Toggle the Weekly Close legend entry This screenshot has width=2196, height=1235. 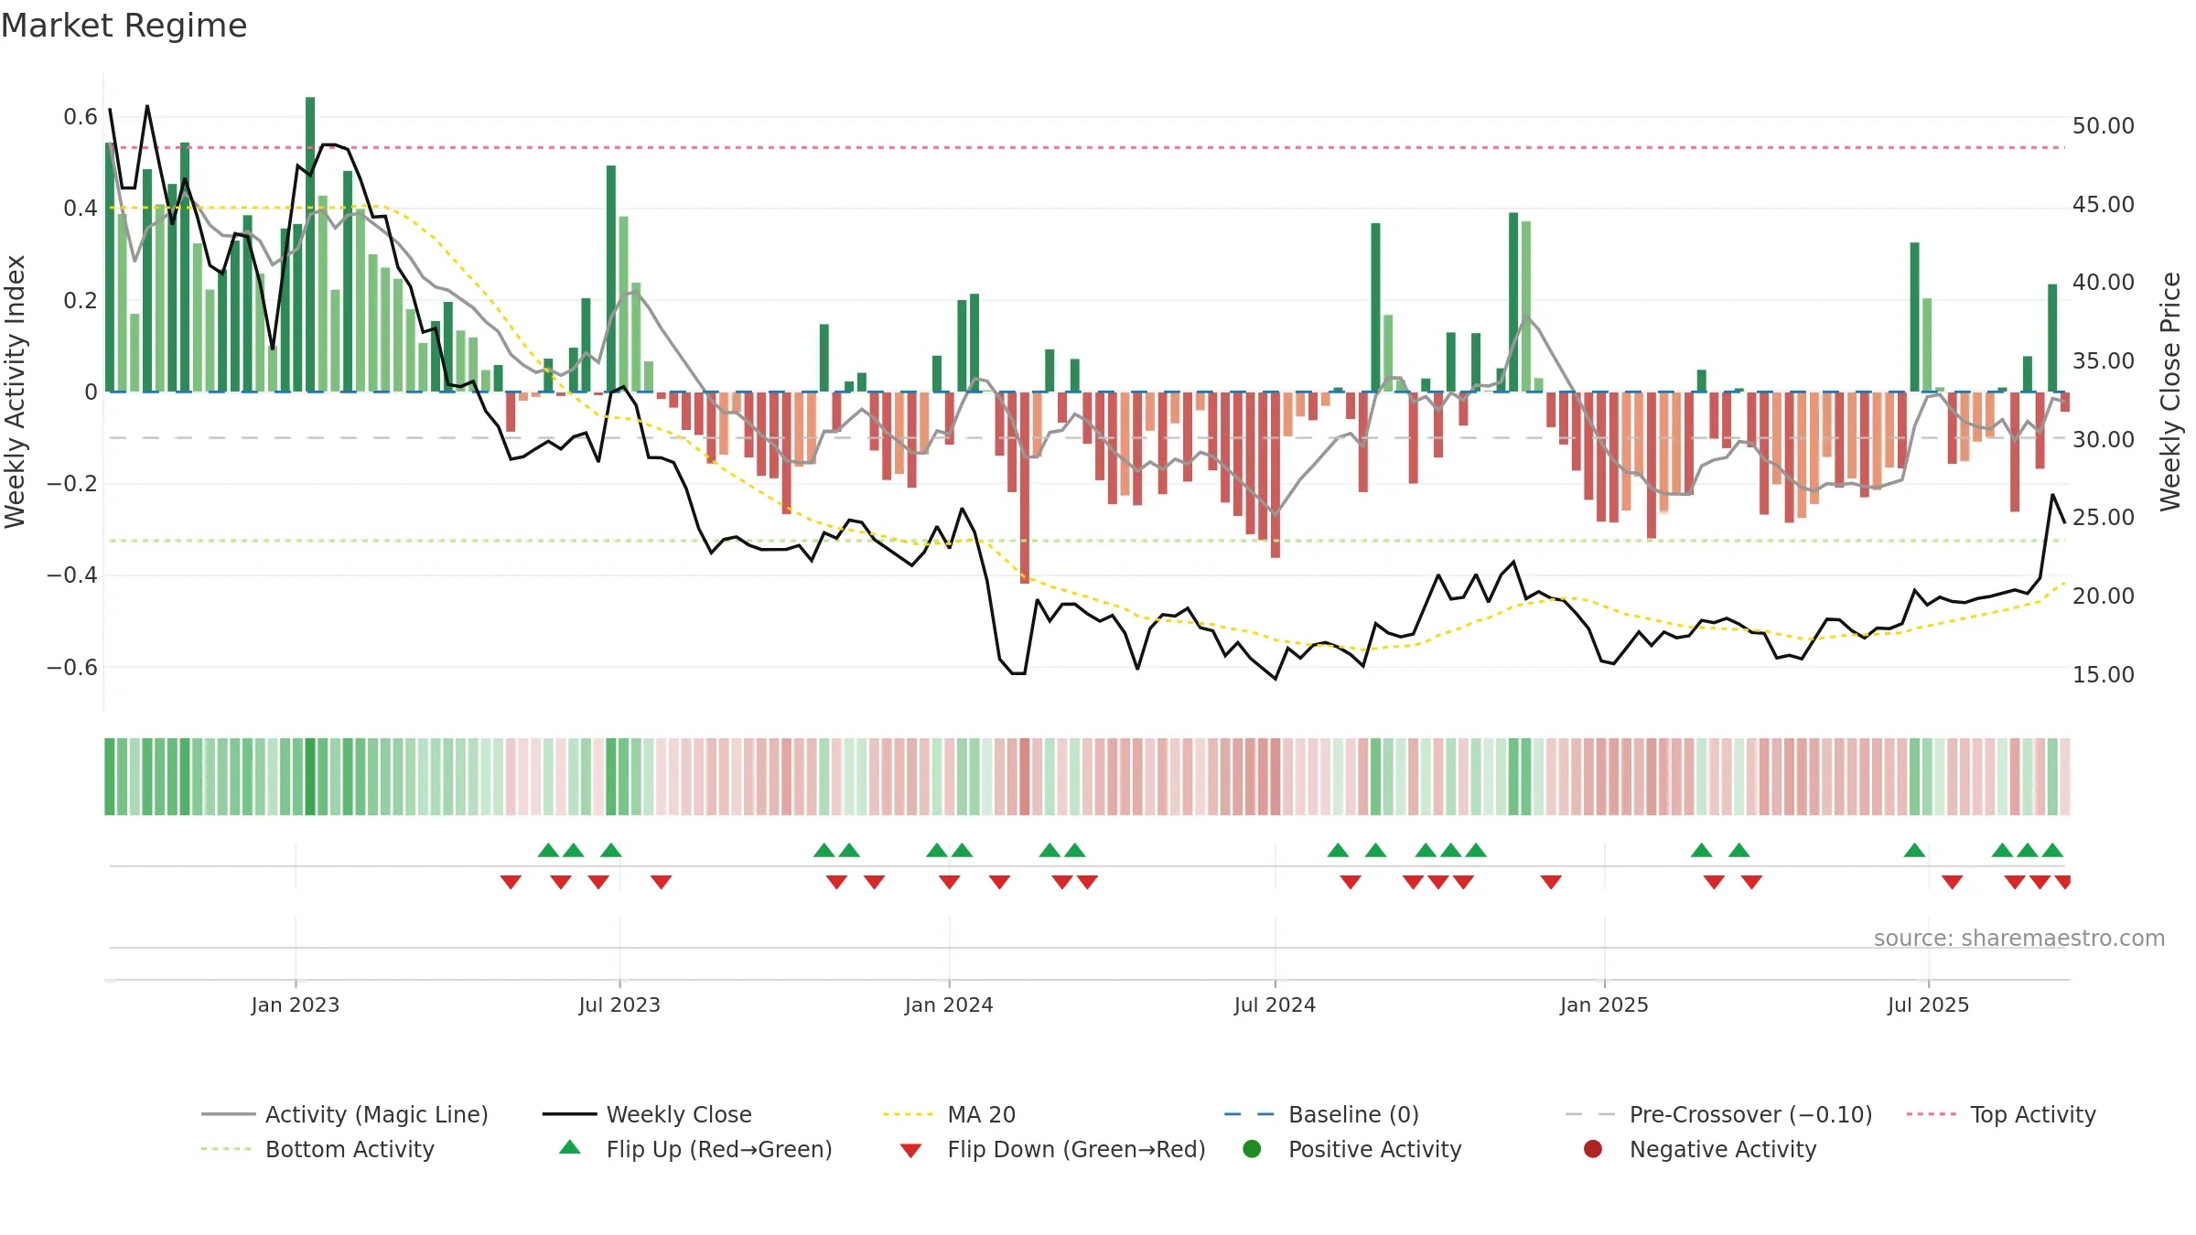tap(647, 1114)
